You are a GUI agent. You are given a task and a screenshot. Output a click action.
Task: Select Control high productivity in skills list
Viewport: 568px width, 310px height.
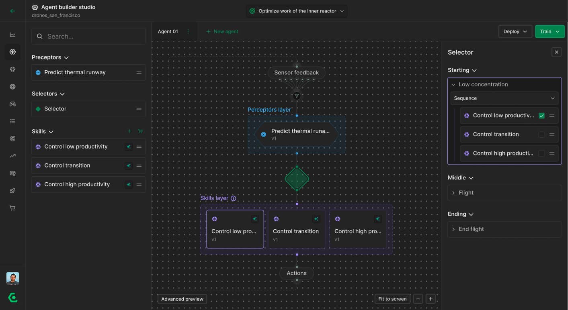coord(88,184)
